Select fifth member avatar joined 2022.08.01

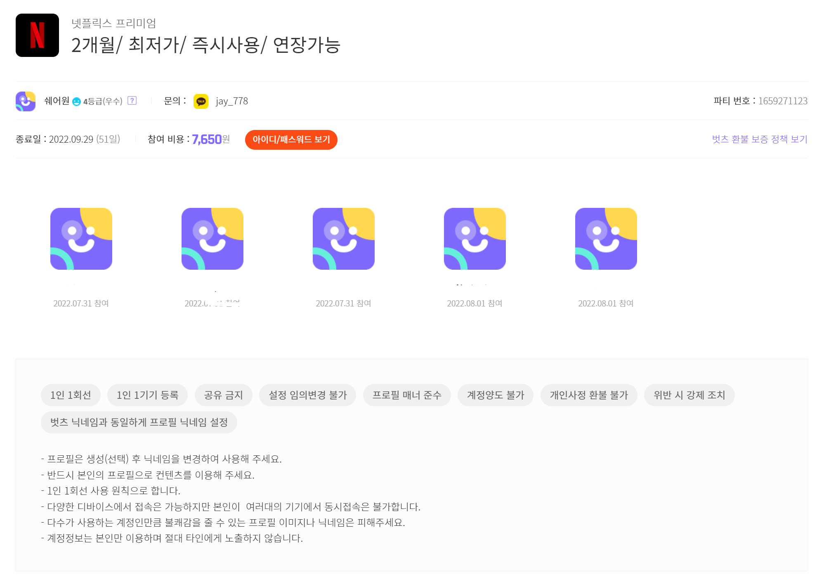click(606, 239)
